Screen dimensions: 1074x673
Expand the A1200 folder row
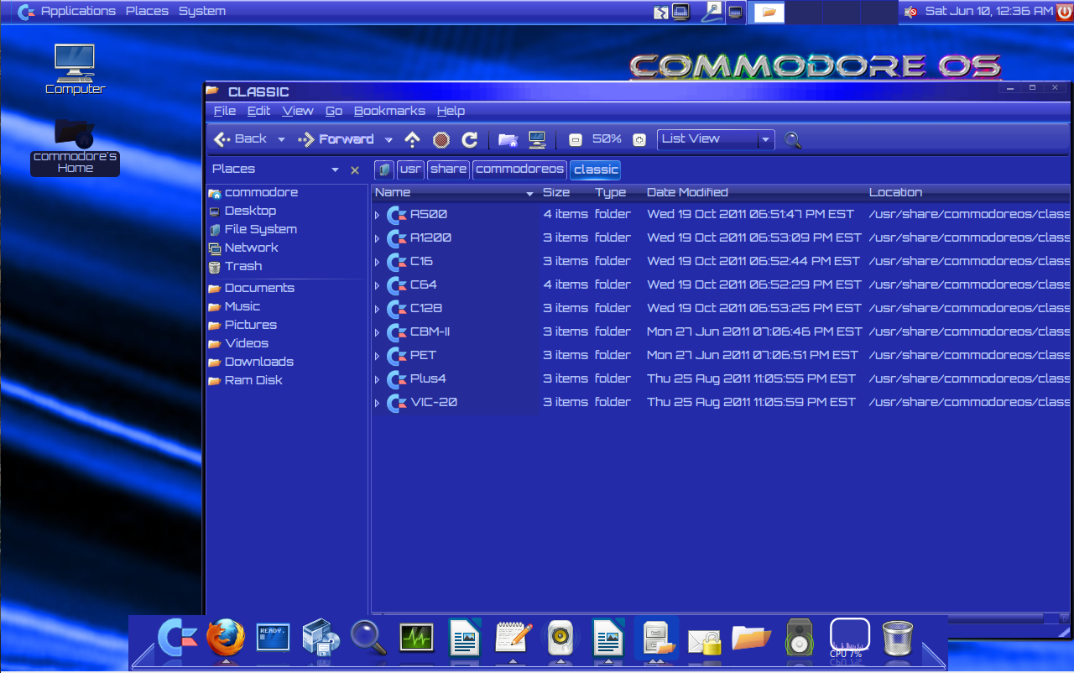pos(377,238)
